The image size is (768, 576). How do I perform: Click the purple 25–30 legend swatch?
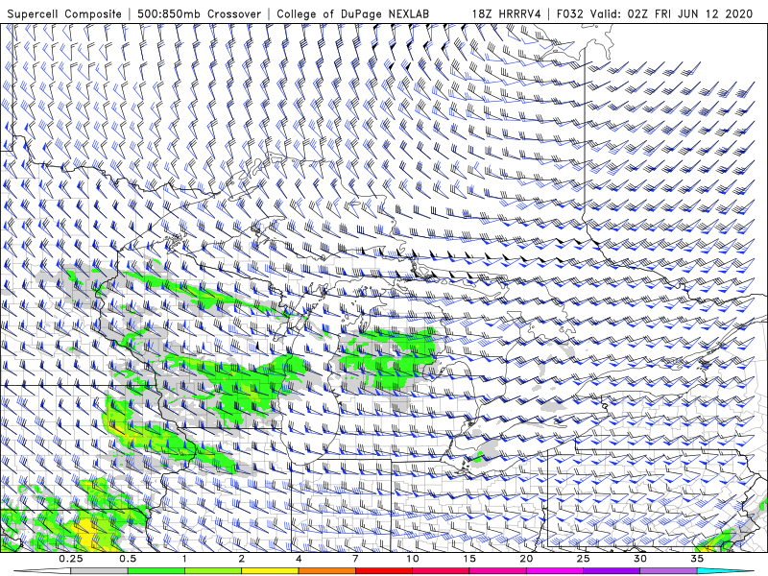click(x=612, y=571)
